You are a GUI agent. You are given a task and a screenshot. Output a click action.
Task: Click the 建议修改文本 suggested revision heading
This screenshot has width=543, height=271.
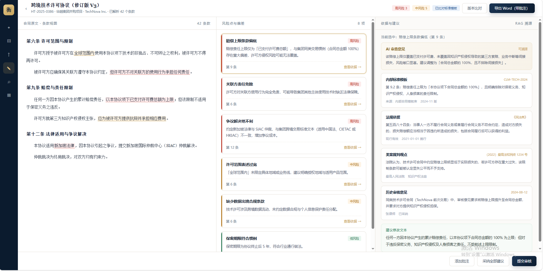(x=396, y=230)
